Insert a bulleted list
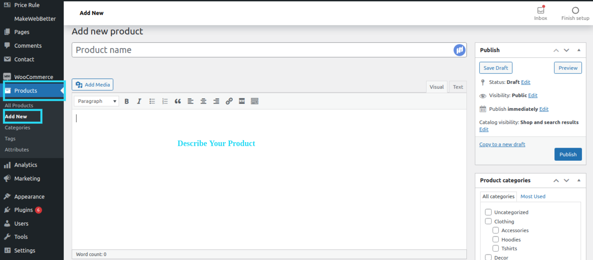The width and height of the screenshot is (593, 260). click(152, 101)
